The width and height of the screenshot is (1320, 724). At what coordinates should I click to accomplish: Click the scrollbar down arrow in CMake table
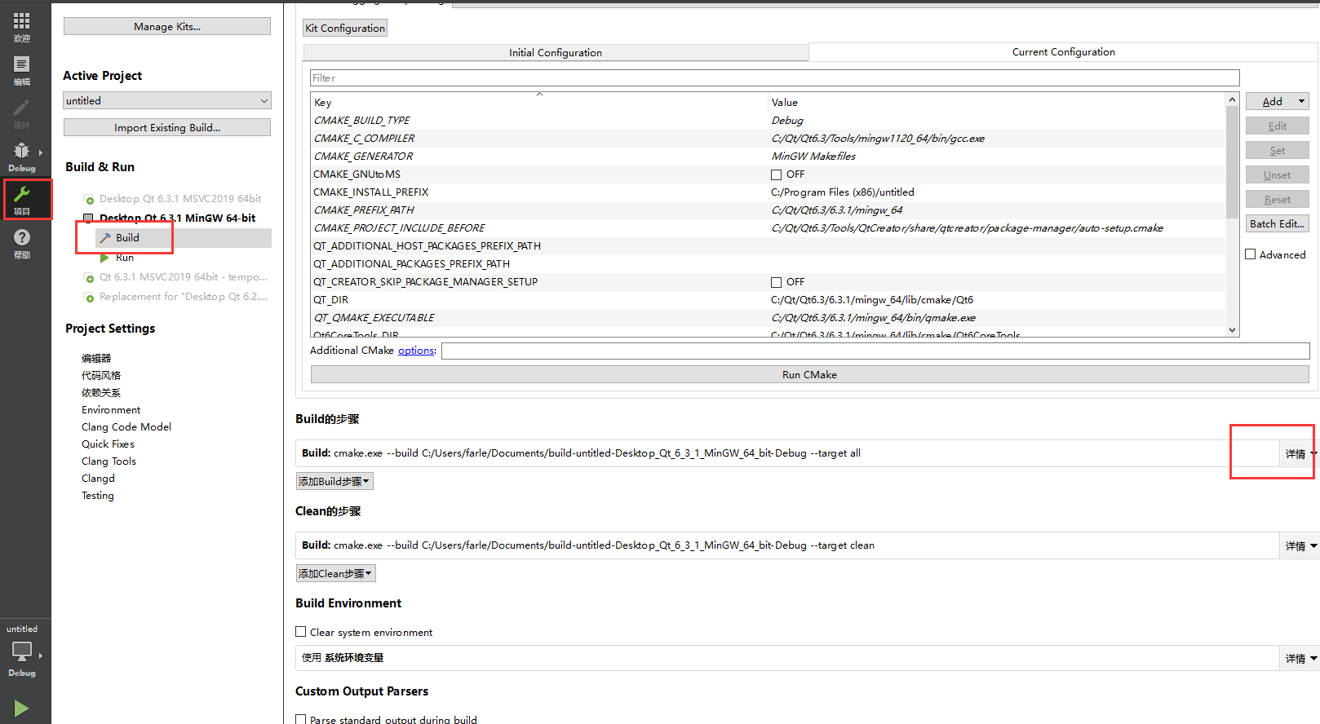coord(1232,330)
